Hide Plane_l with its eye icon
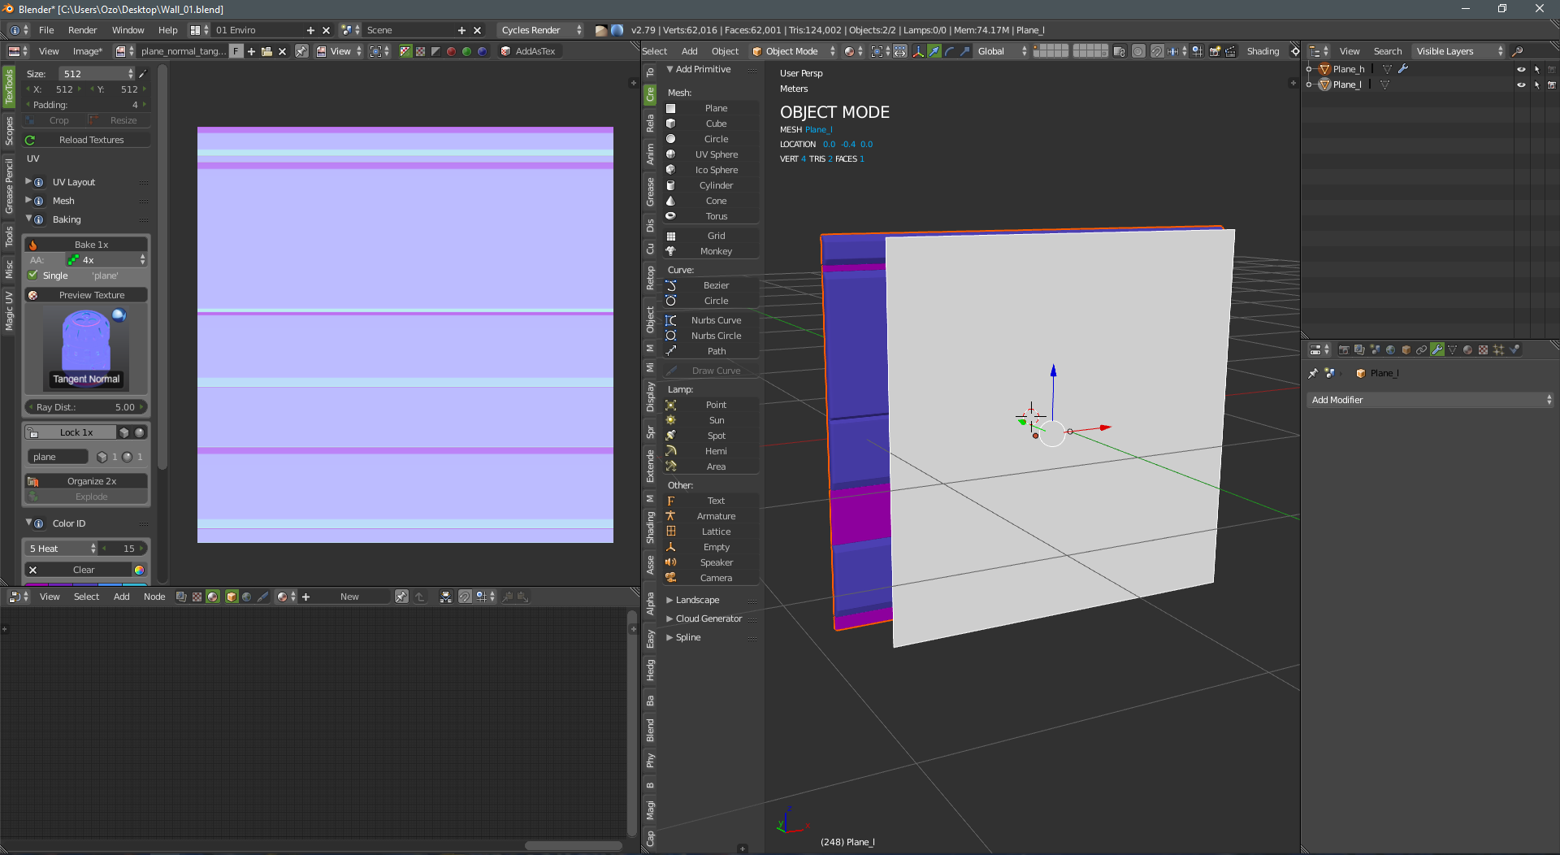 tap(1521, 85)
